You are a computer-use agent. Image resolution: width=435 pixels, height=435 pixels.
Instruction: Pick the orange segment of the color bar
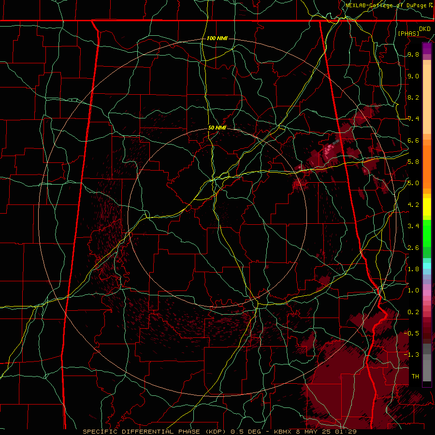(x=427, y=166)
